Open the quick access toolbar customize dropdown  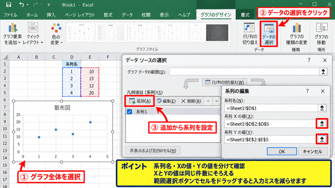tap(49, 5)
